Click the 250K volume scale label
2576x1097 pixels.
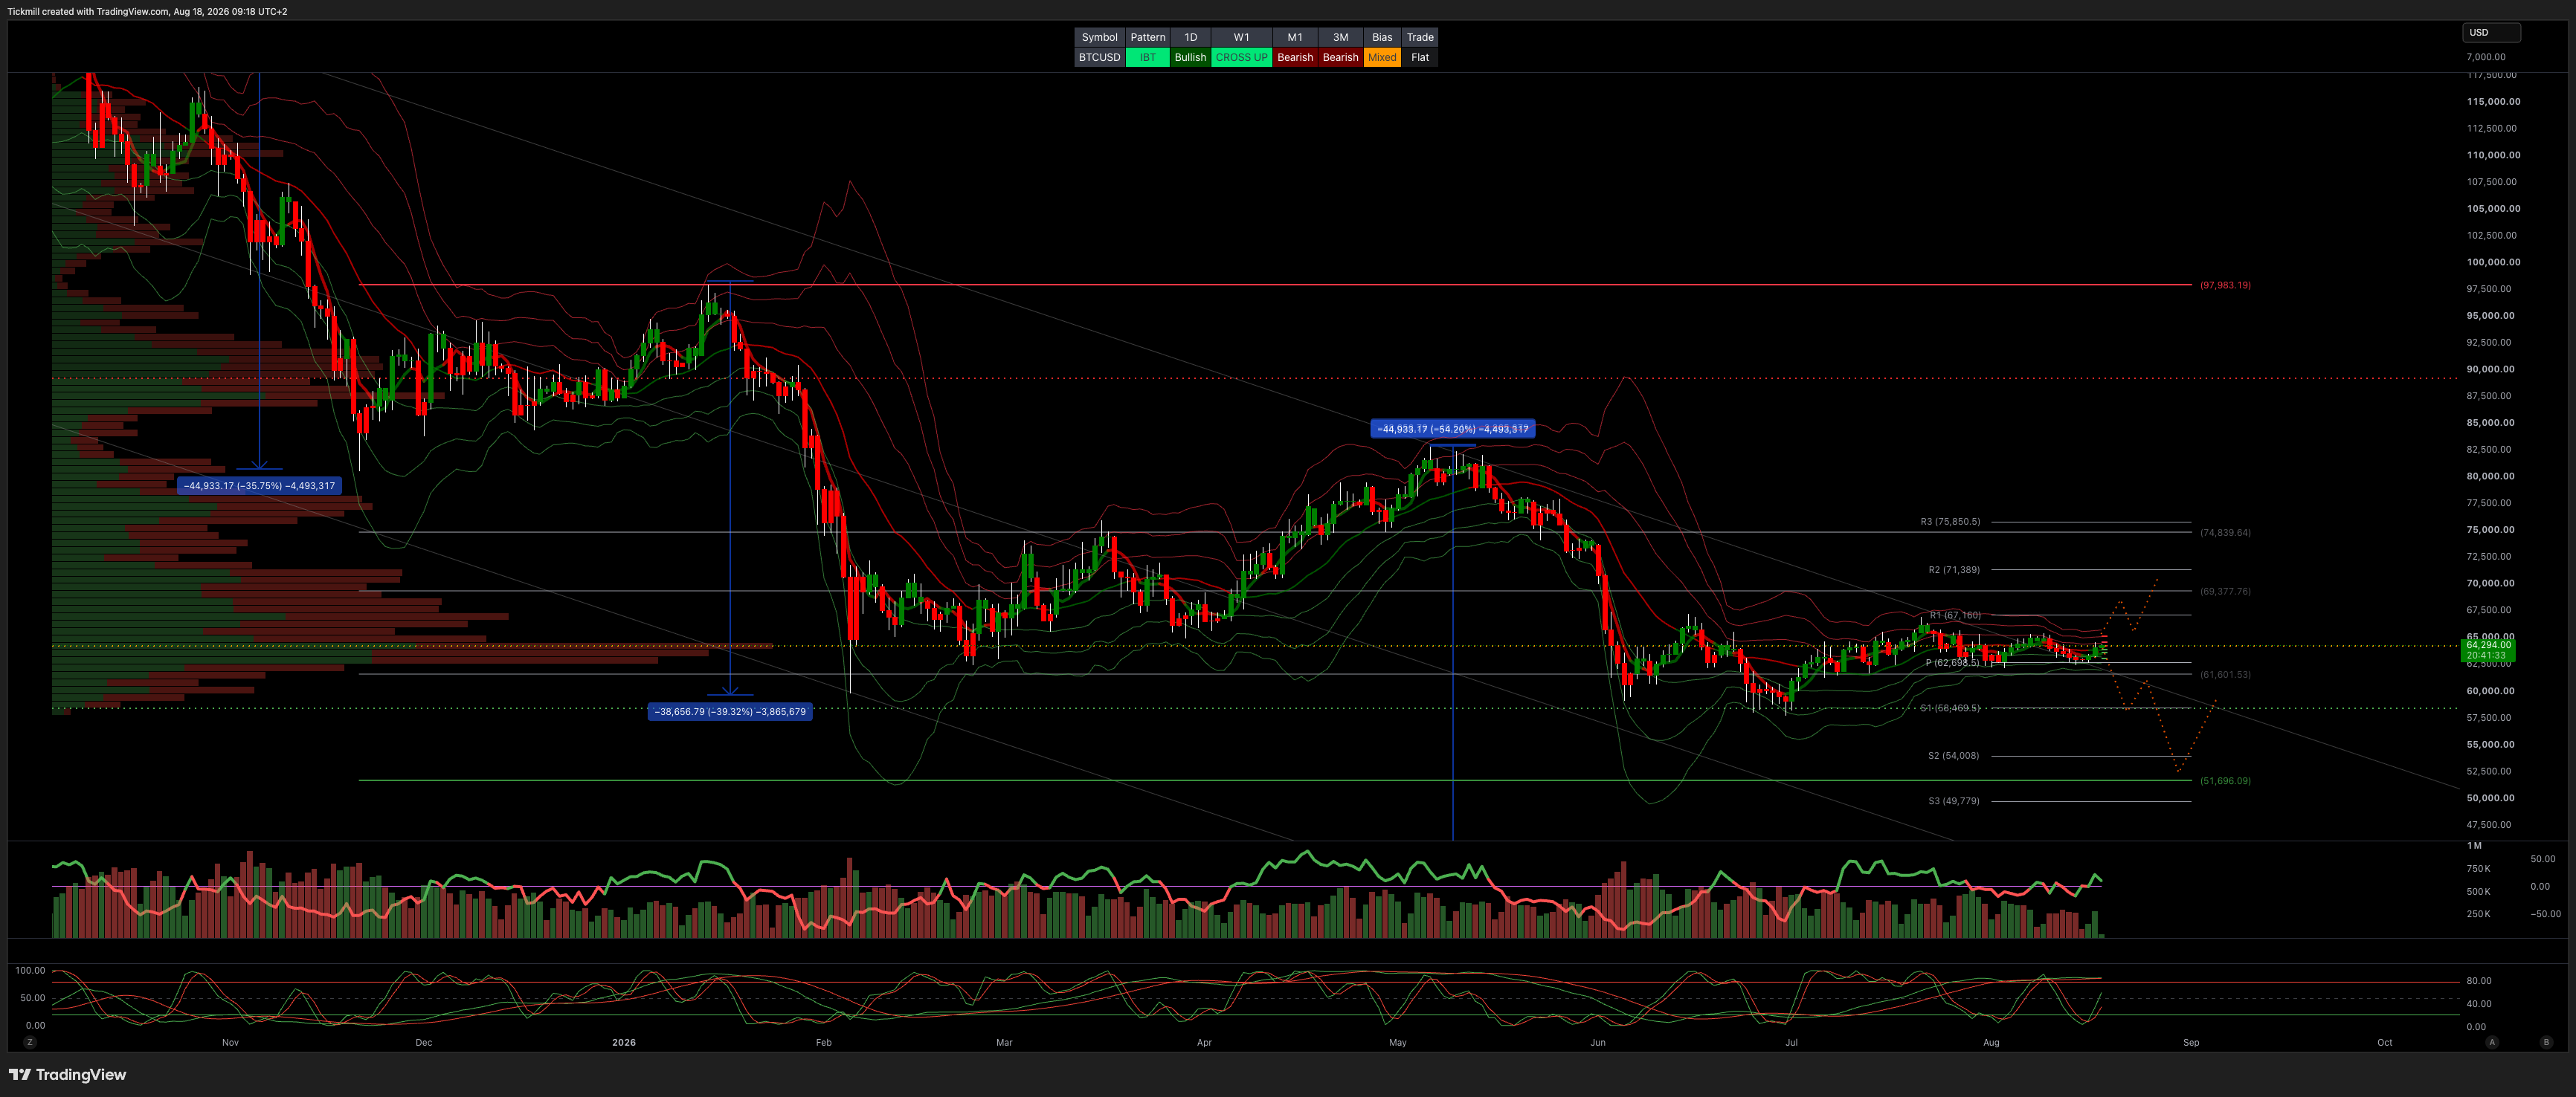2478,913
